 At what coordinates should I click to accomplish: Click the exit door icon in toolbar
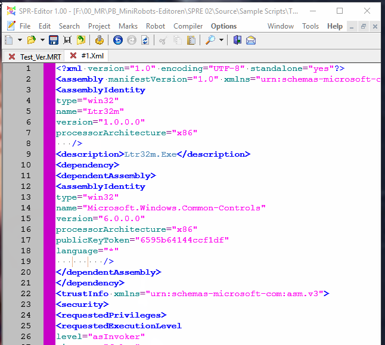pos(237,40)
